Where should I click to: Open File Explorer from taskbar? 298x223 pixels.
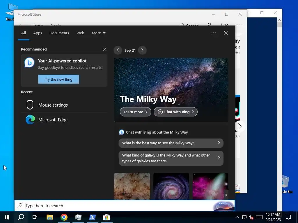(49, 217)
